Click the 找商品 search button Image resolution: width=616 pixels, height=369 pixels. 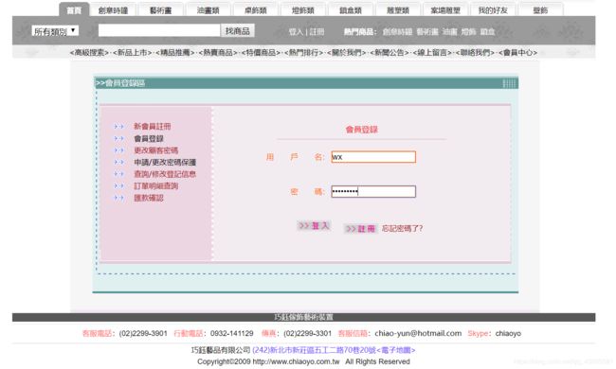coord(238,30)
